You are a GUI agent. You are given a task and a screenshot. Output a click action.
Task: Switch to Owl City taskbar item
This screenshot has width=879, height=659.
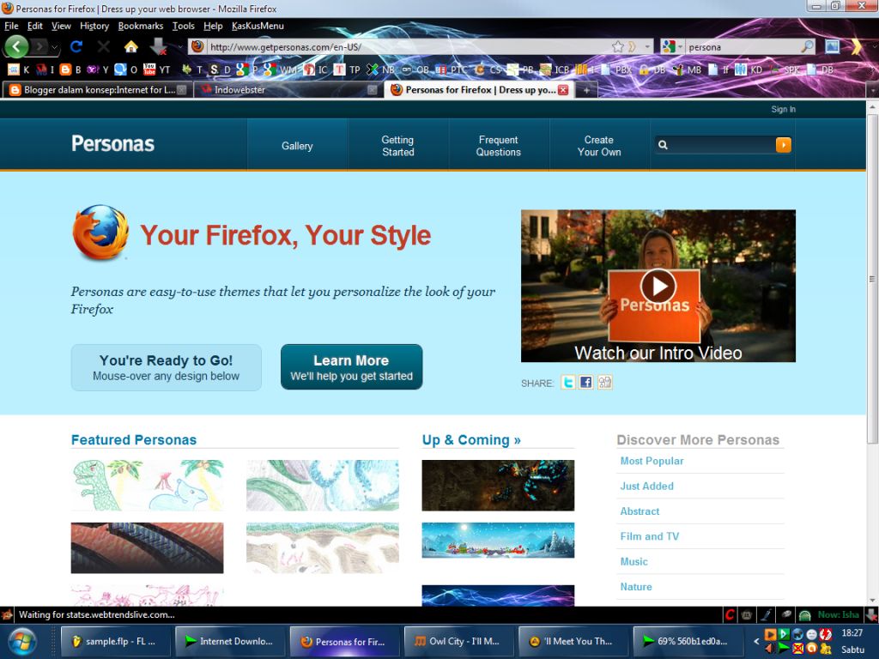[458, 641]
